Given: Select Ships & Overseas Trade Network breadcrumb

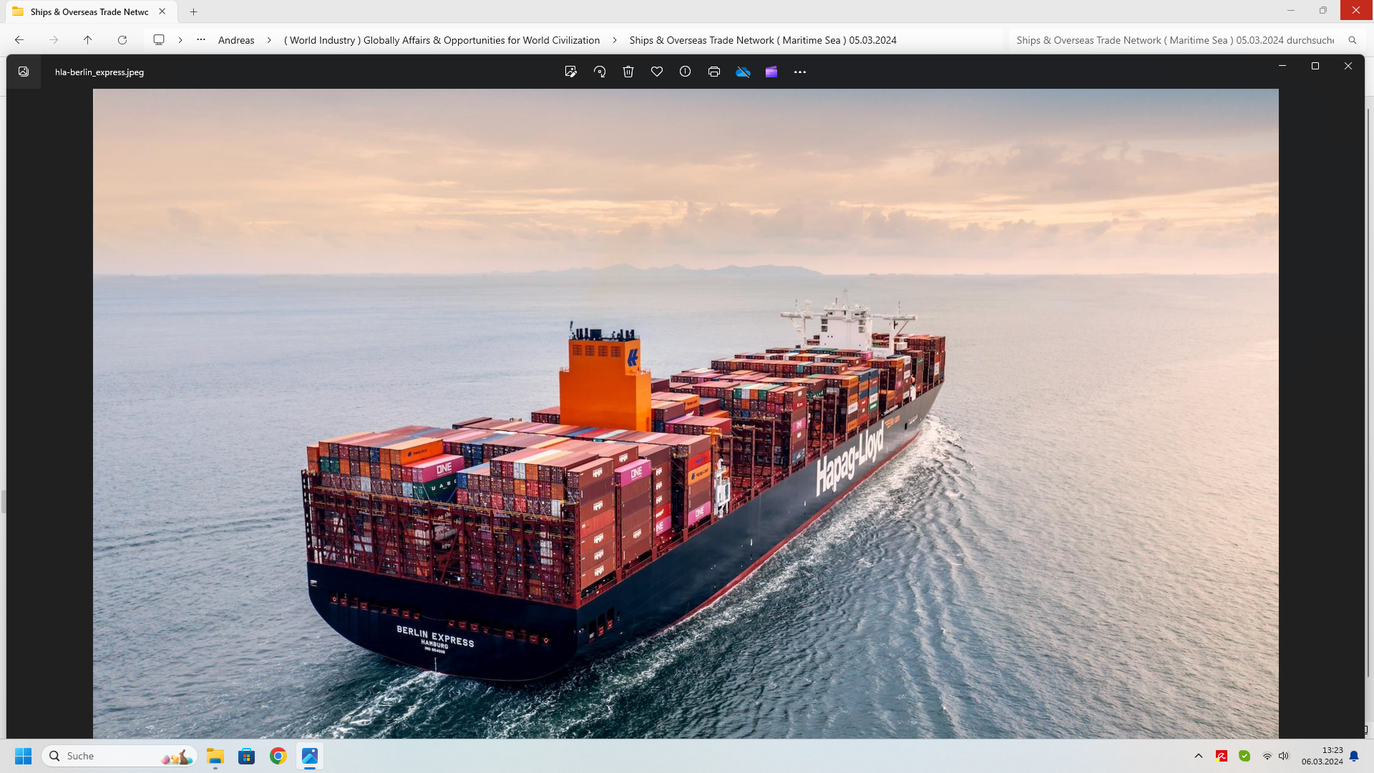Looking at the screenshot, I should coord(763,40).
